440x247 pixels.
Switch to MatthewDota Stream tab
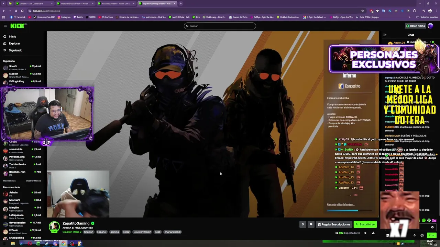(x=75, y=3)
